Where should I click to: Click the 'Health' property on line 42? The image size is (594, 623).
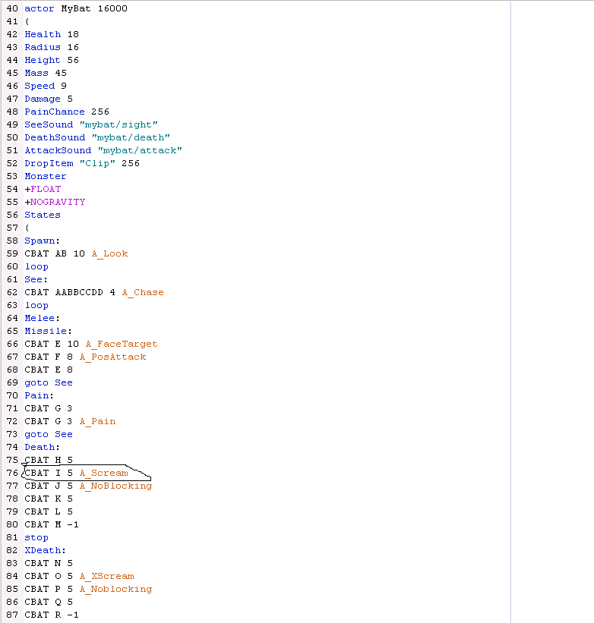pos(43,34)
